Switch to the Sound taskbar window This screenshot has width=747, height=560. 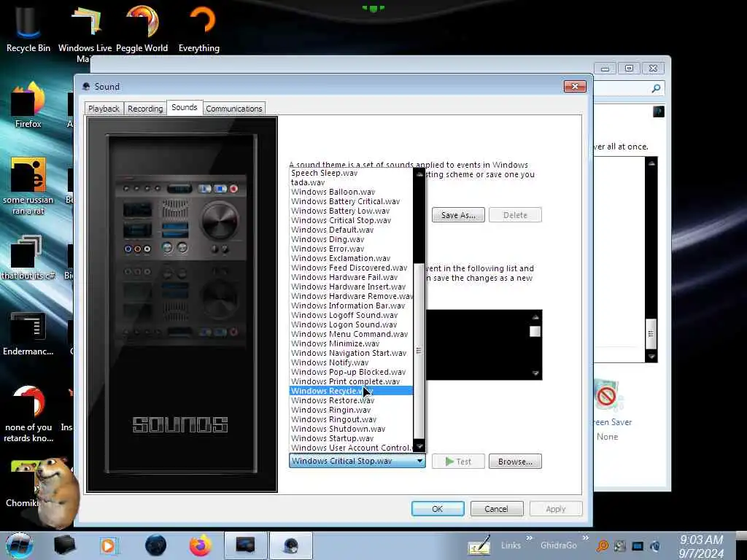290,545
